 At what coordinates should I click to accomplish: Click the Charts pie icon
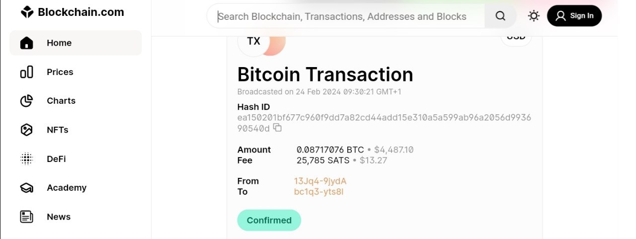pyautogui.click(x=26, y=101)
